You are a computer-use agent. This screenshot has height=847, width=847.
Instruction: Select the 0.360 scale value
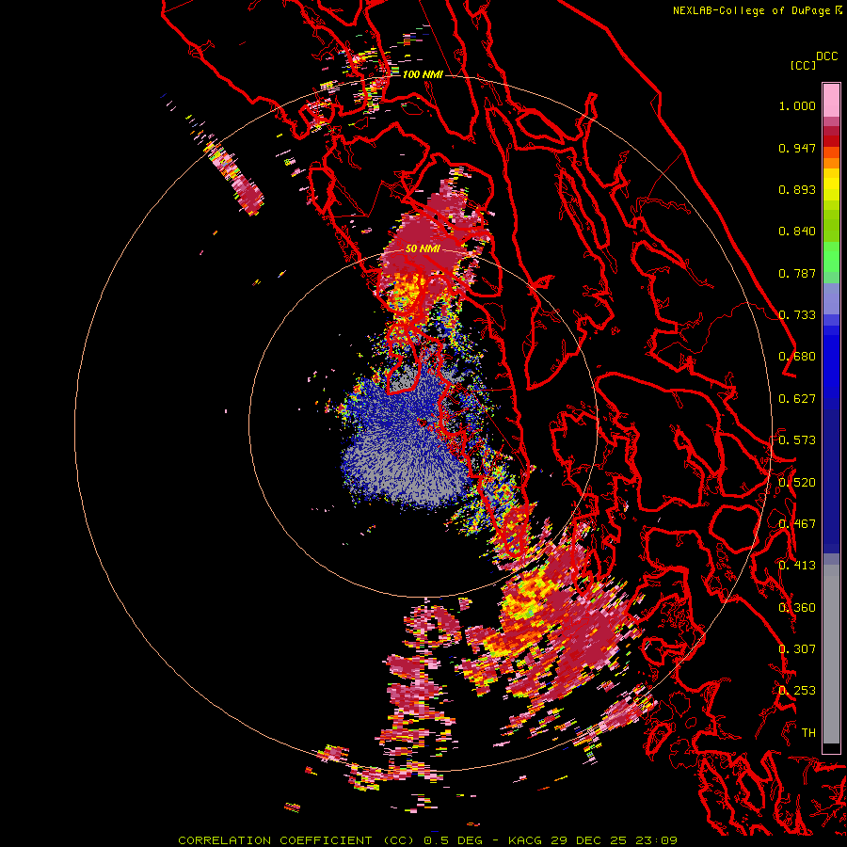pos(797,608)
